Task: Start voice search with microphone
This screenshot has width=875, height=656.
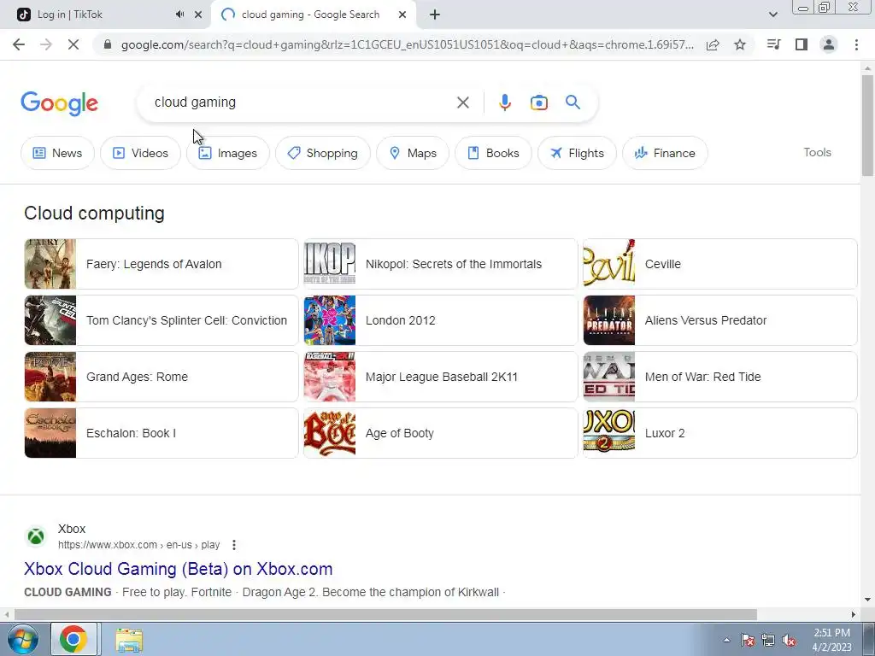Action: coord(504,102)
